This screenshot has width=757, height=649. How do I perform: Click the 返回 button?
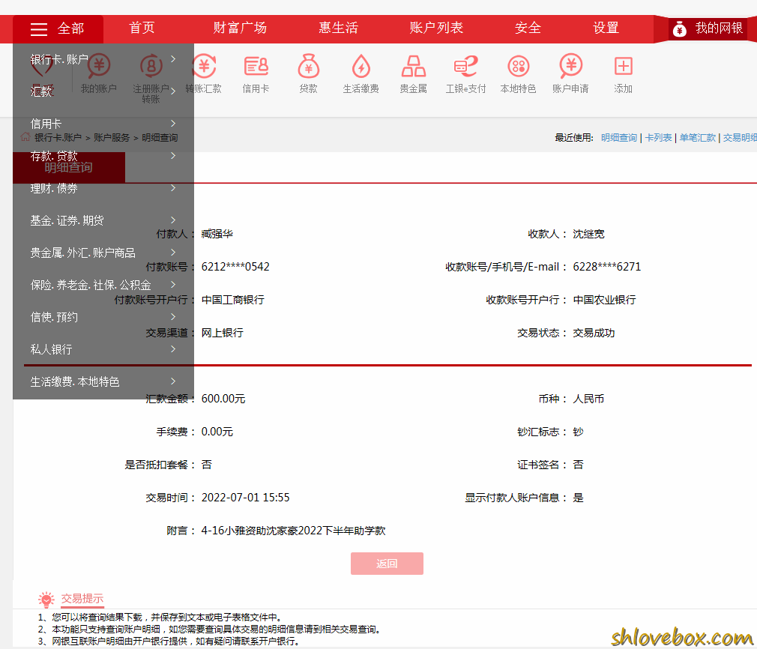coord(387,564)
